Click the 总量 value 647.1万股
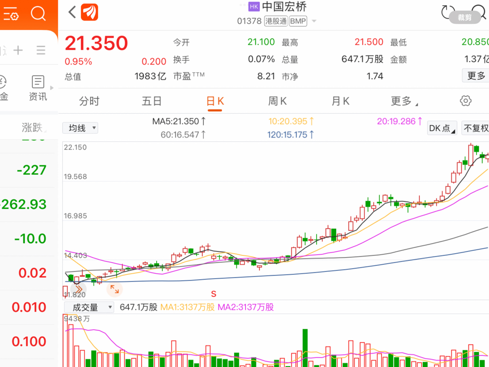 [362, 59]
